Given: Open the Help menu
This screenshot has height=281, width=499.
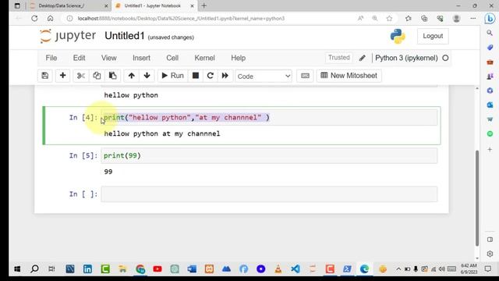Looking at the screenshot, I should [x=238, y=58].
